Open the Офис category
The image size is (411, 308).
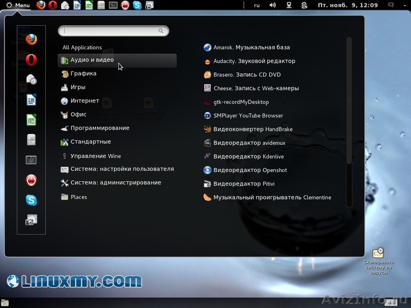coord(73,114)
